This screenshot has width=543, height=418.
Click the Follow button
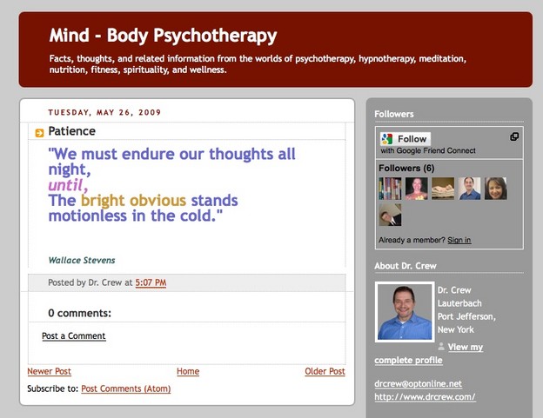(x=406, y=139)
